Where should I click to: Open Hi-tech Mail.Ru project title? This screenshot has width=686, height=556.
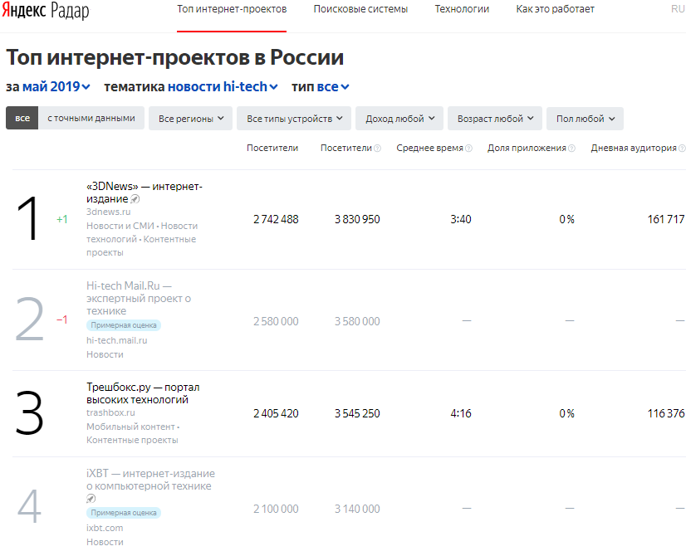(x=138, y=298)
